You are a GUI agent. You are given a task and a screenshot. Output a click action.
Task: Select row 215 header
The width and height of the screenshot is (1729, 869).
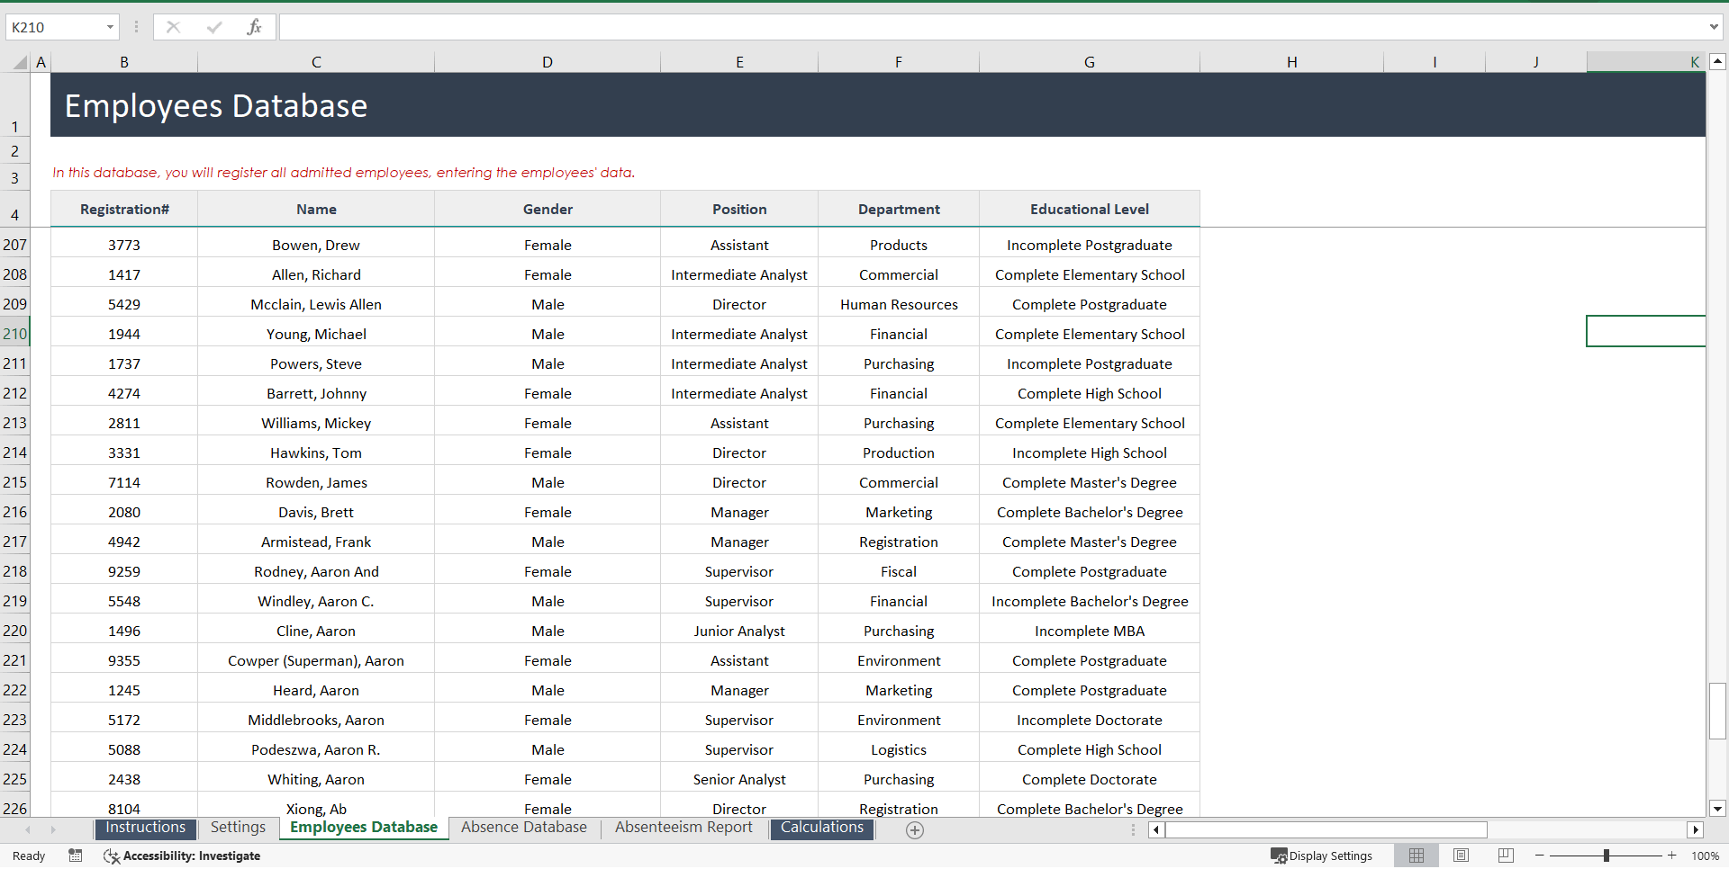tap(15, 482)
